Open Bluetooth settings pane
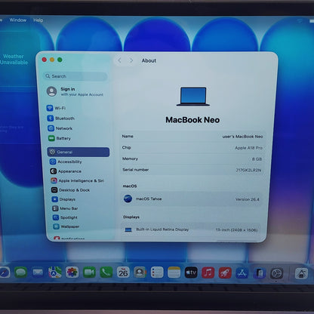The height and width of the screenshot is (314, 314). coord(61,119)
